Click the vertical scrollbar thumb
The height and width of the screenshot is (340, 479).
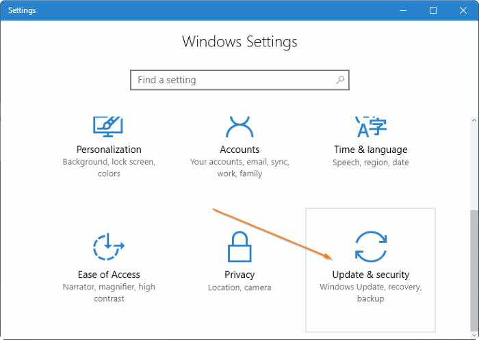click(x=474, y=270)
